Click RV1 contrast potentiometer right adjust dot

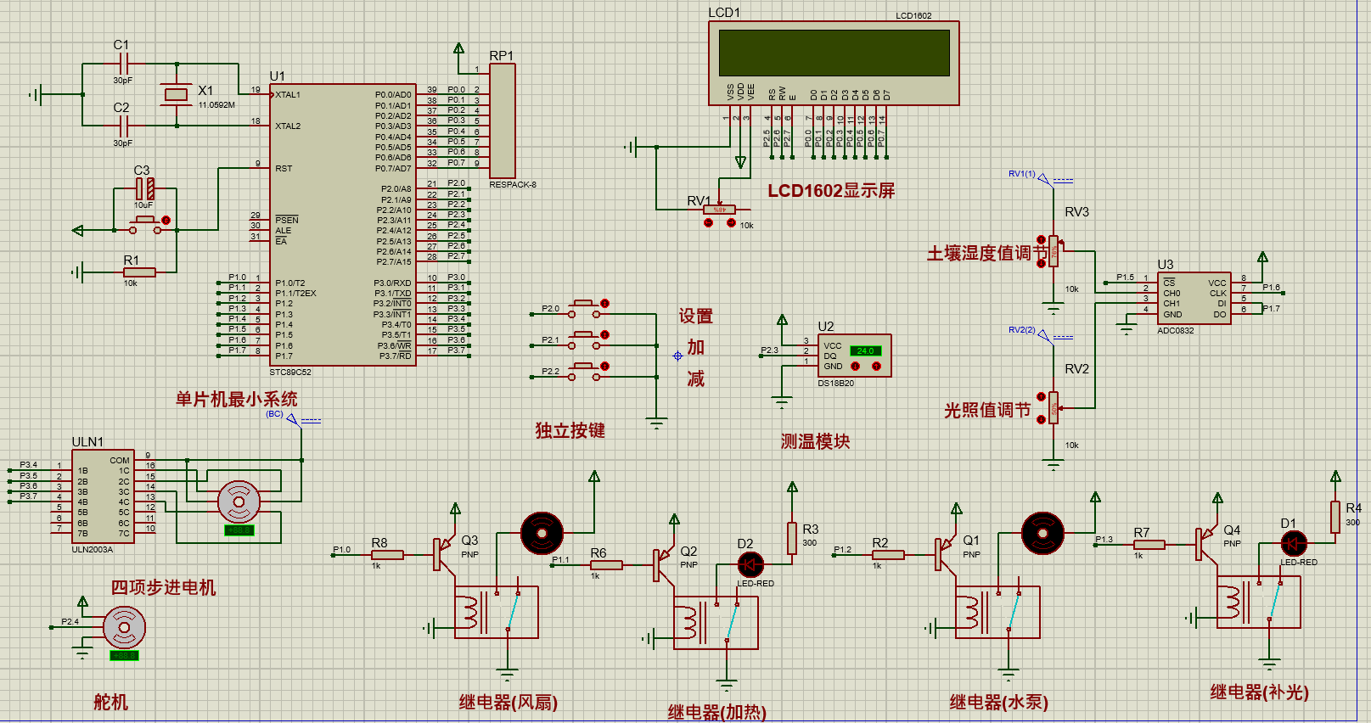(x=731, y=222)
